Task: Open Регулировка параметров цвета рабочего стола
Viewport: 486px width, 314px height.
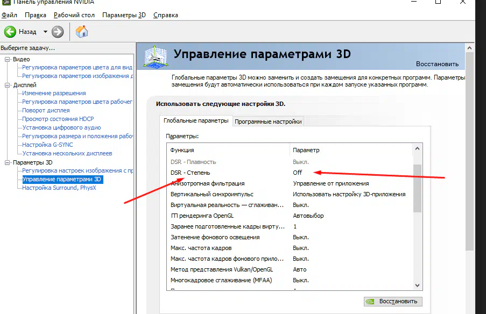Action: pyautogui.click(x=77, y=102)
